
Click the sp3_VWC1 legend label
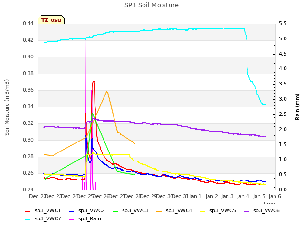click(x=47, y=210)
